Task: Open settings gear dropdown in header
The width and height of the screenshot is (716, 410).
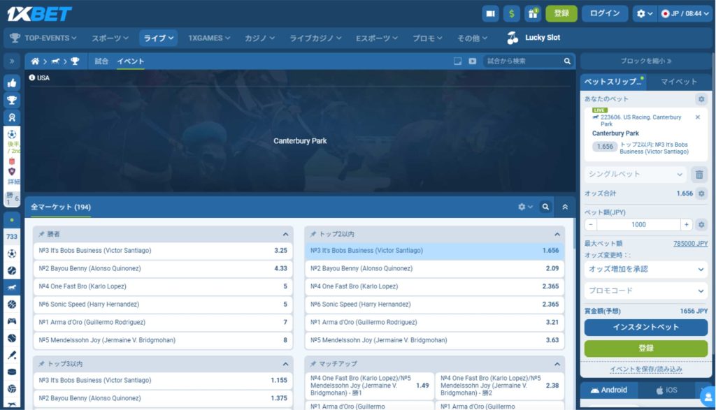Action: (645, 14)
